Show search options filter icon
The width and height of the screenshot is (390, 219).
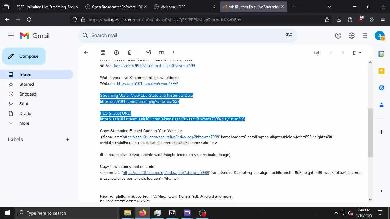coord(289,35)
